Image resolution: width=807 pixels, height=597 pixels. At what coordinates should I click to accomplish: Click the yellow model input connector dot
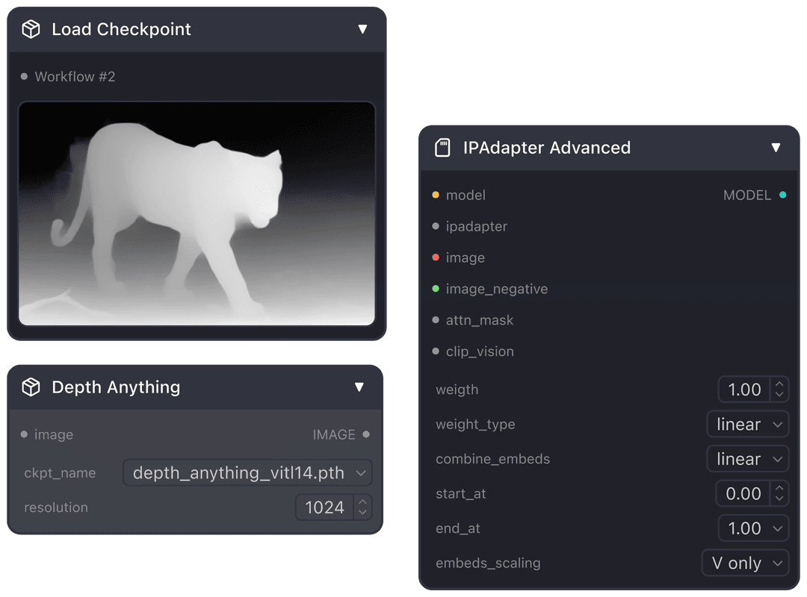coord(436,195)
